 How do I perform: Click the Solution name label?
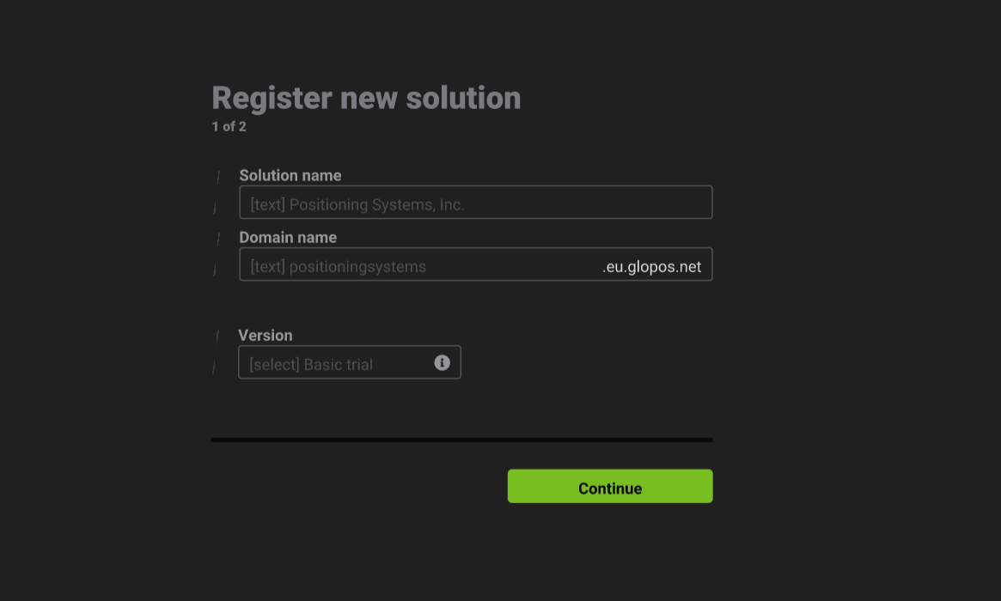[290, 175]
